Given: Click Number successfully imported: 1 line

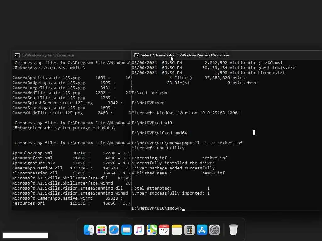Looking at the screenshot, I should point(171,193).
